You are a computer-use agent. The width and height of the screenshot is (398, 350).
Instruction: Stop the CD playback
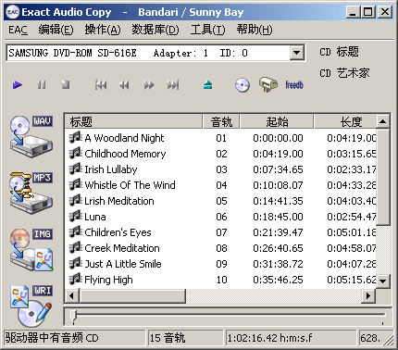click(66, 84)
